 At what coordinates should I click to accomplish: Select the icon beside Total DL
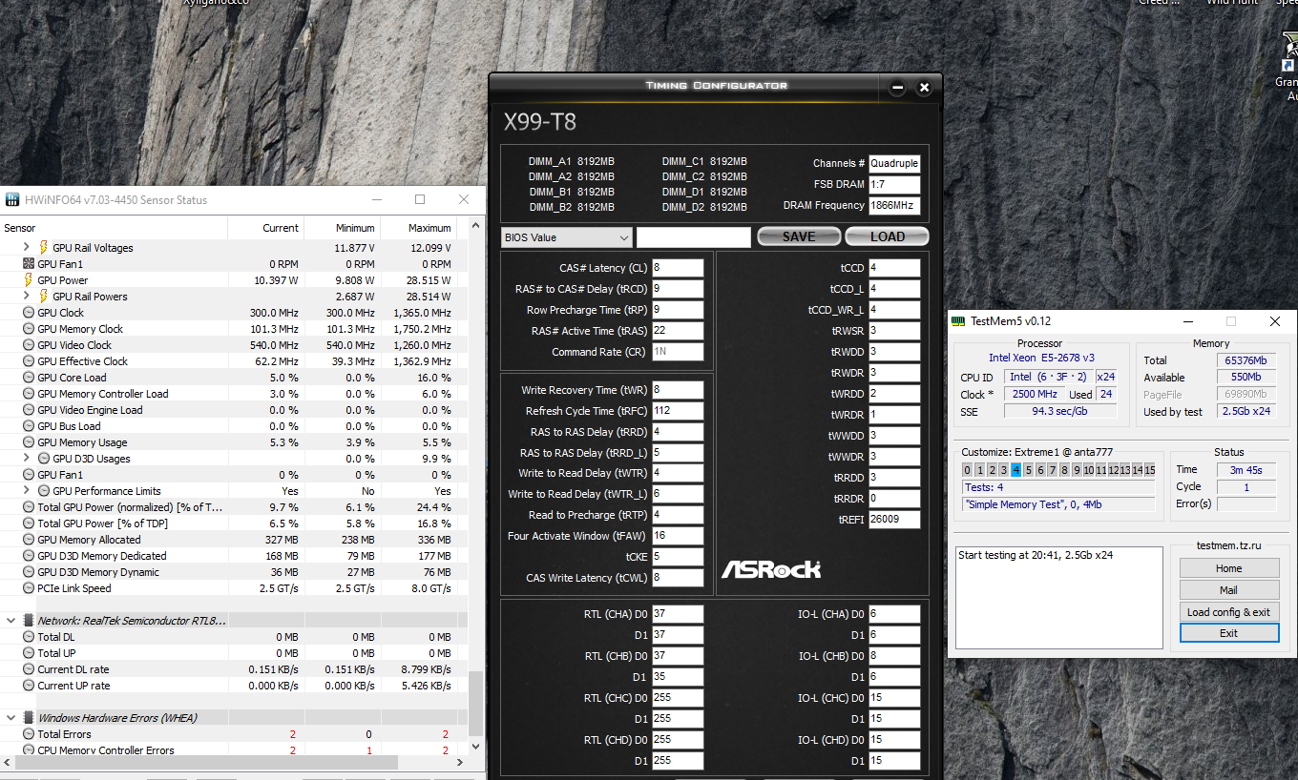point(29,637)
